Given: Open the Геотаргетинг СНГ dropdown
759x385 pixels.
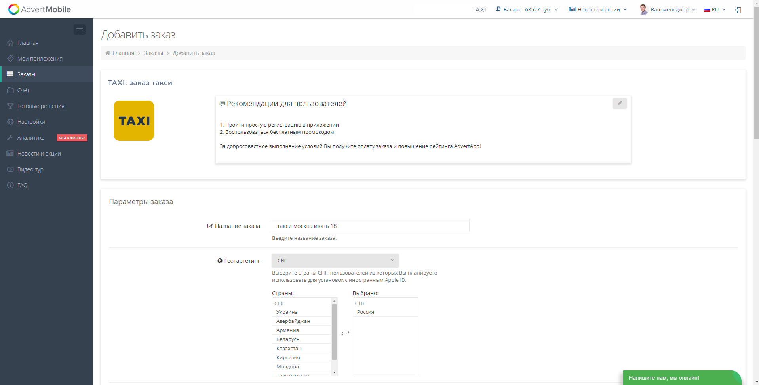Looking at the screenshot, I should [x=335, y=260].
